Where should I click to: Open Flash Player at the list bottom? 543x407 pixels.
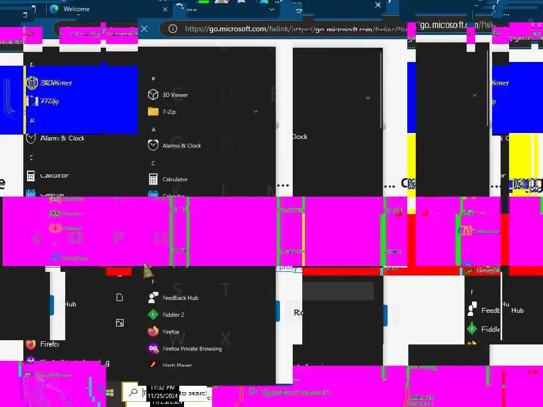(170, 365)
